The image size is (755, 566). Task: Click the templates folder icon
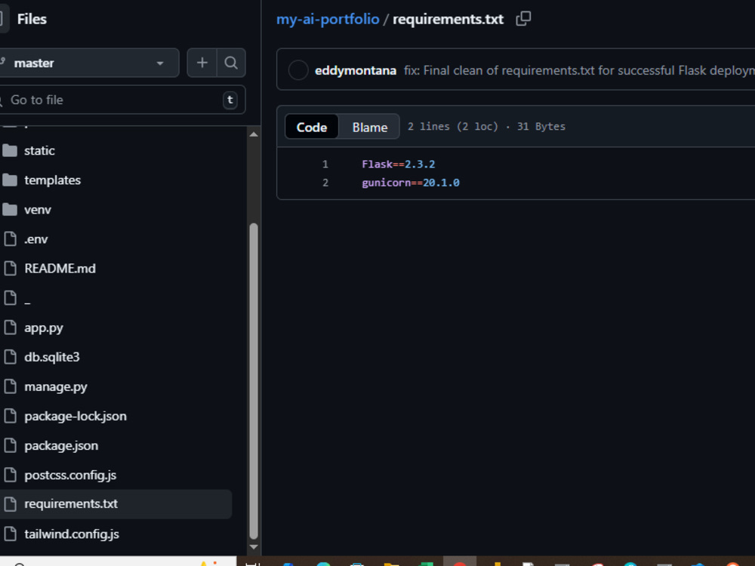10,180
